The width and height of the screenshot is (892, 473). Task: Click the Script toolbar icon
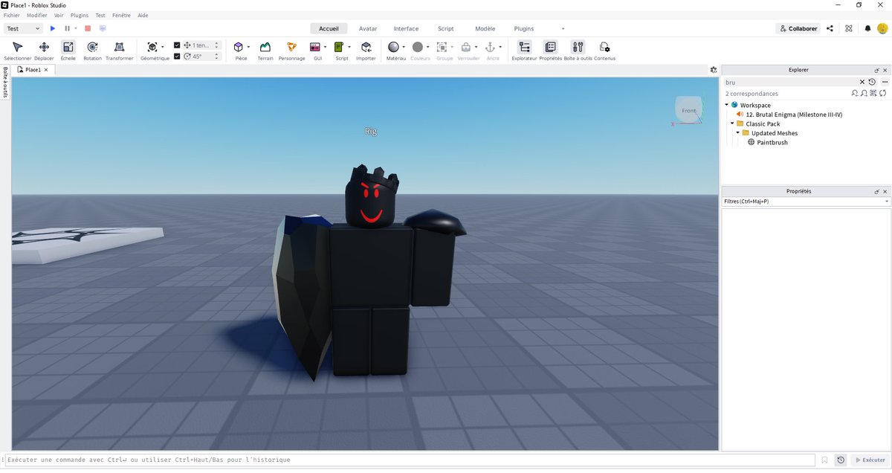(x=339, y=47)
